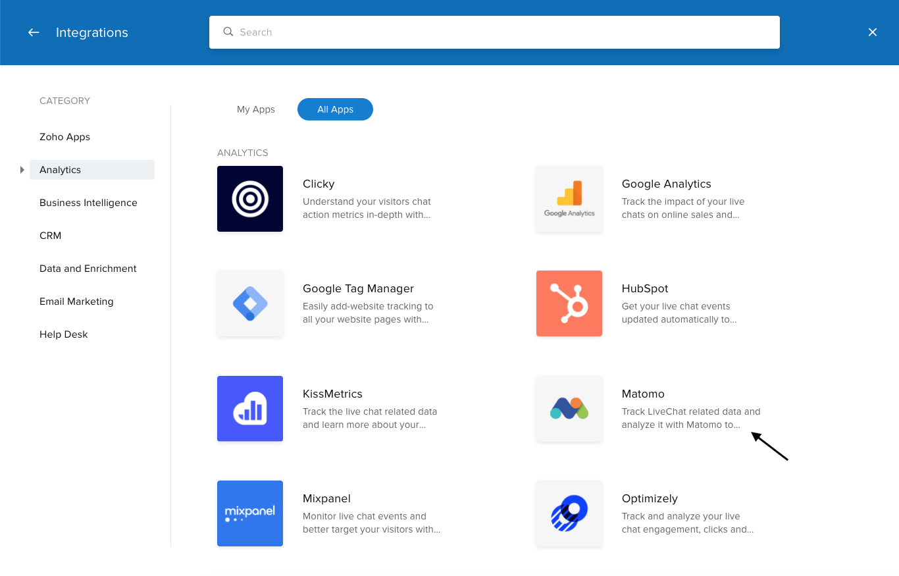This screenshot has height=576, width=899.
Task: Click the Google Analytics app title
Action: point(667,184)
